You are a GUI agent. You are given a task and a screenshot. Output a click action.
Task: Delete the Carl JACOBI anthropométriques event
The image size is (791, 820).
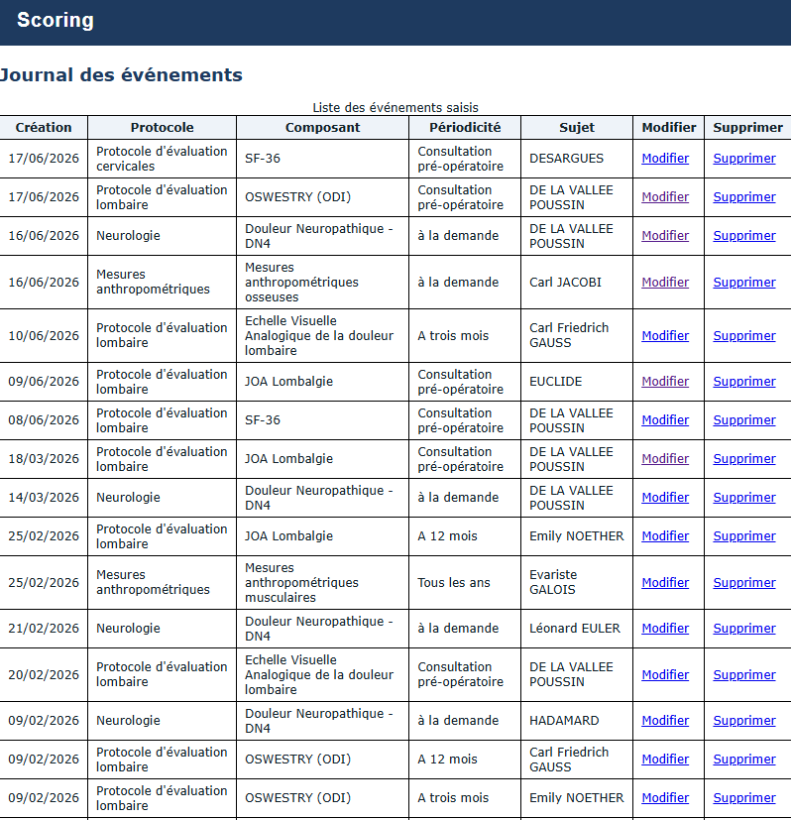[744, 282]
